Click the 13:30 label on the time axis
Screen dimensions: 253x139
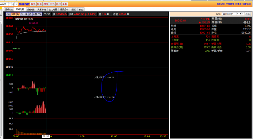163,137
